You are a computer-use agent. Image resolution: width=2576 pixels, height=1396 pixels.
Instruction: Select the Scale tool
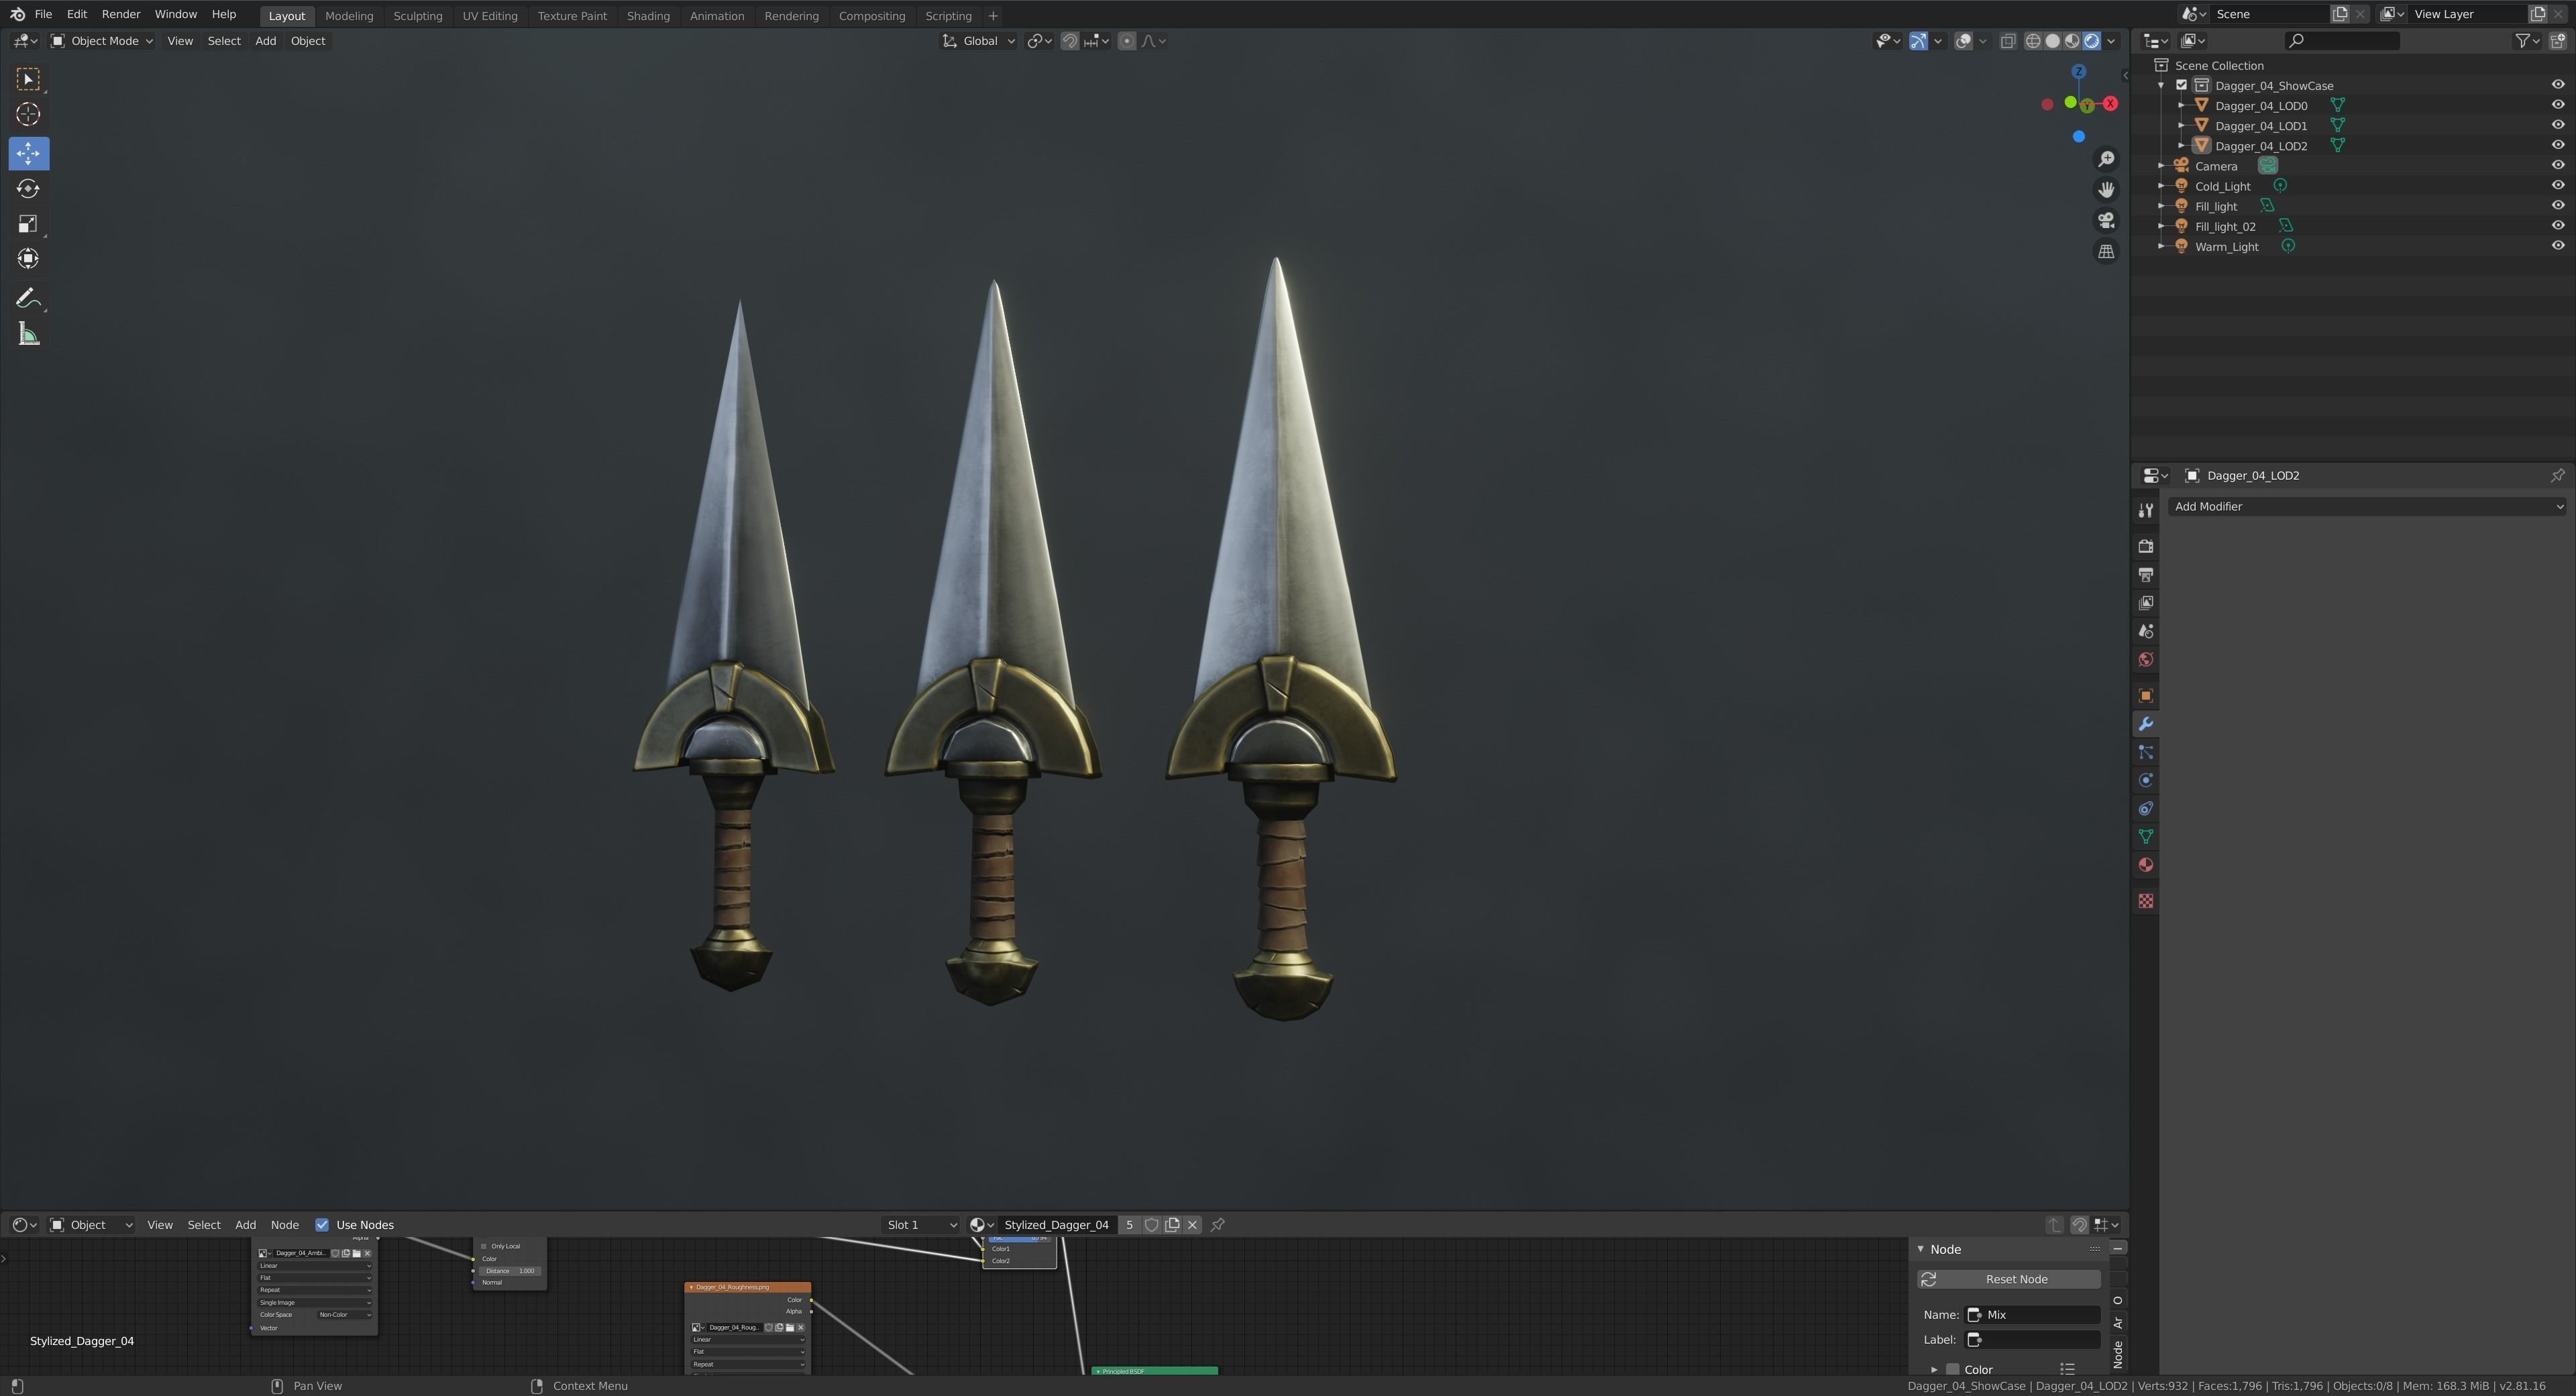pos(28,224)
